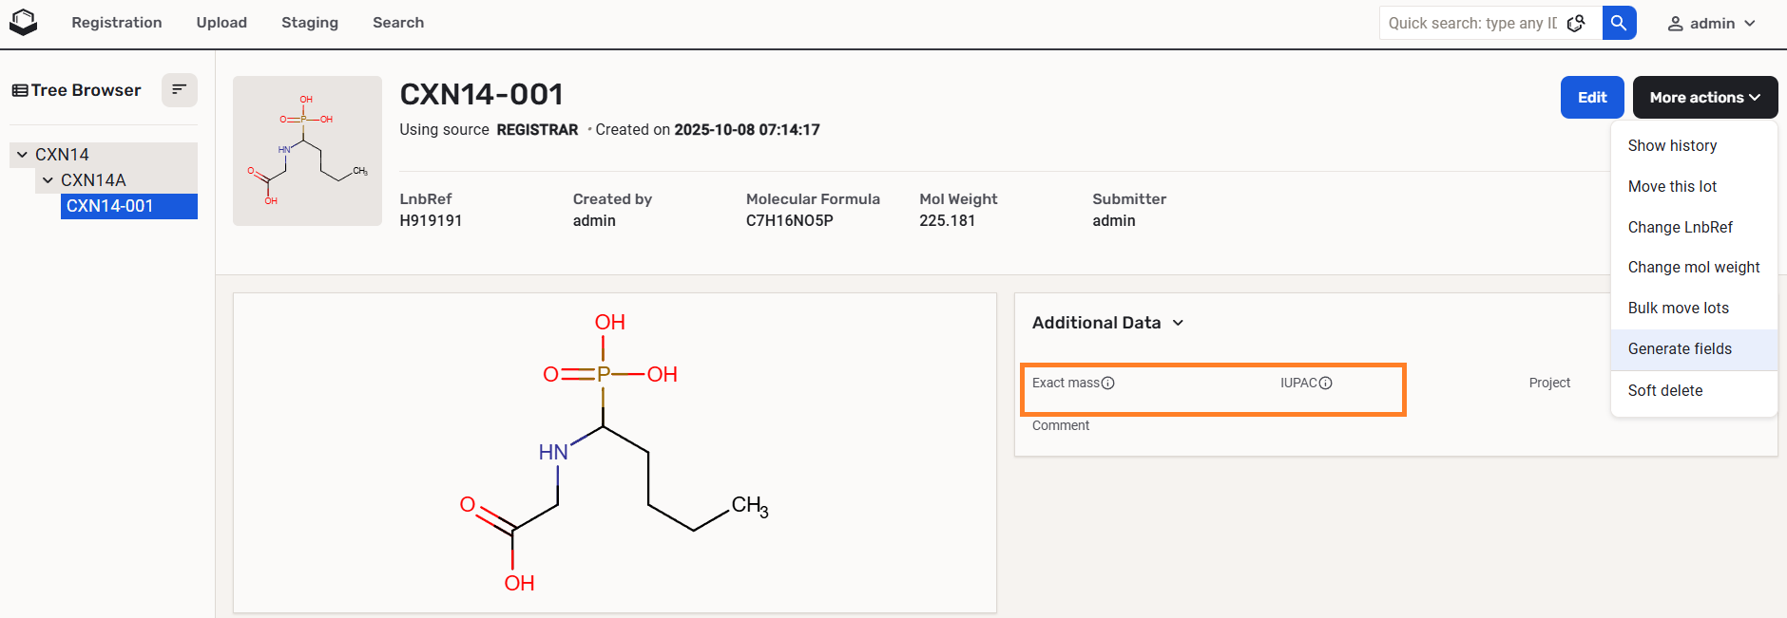Click the blue quick search magnifier button
This screenshot has width=1787, height=618.
pos(1619,23)
